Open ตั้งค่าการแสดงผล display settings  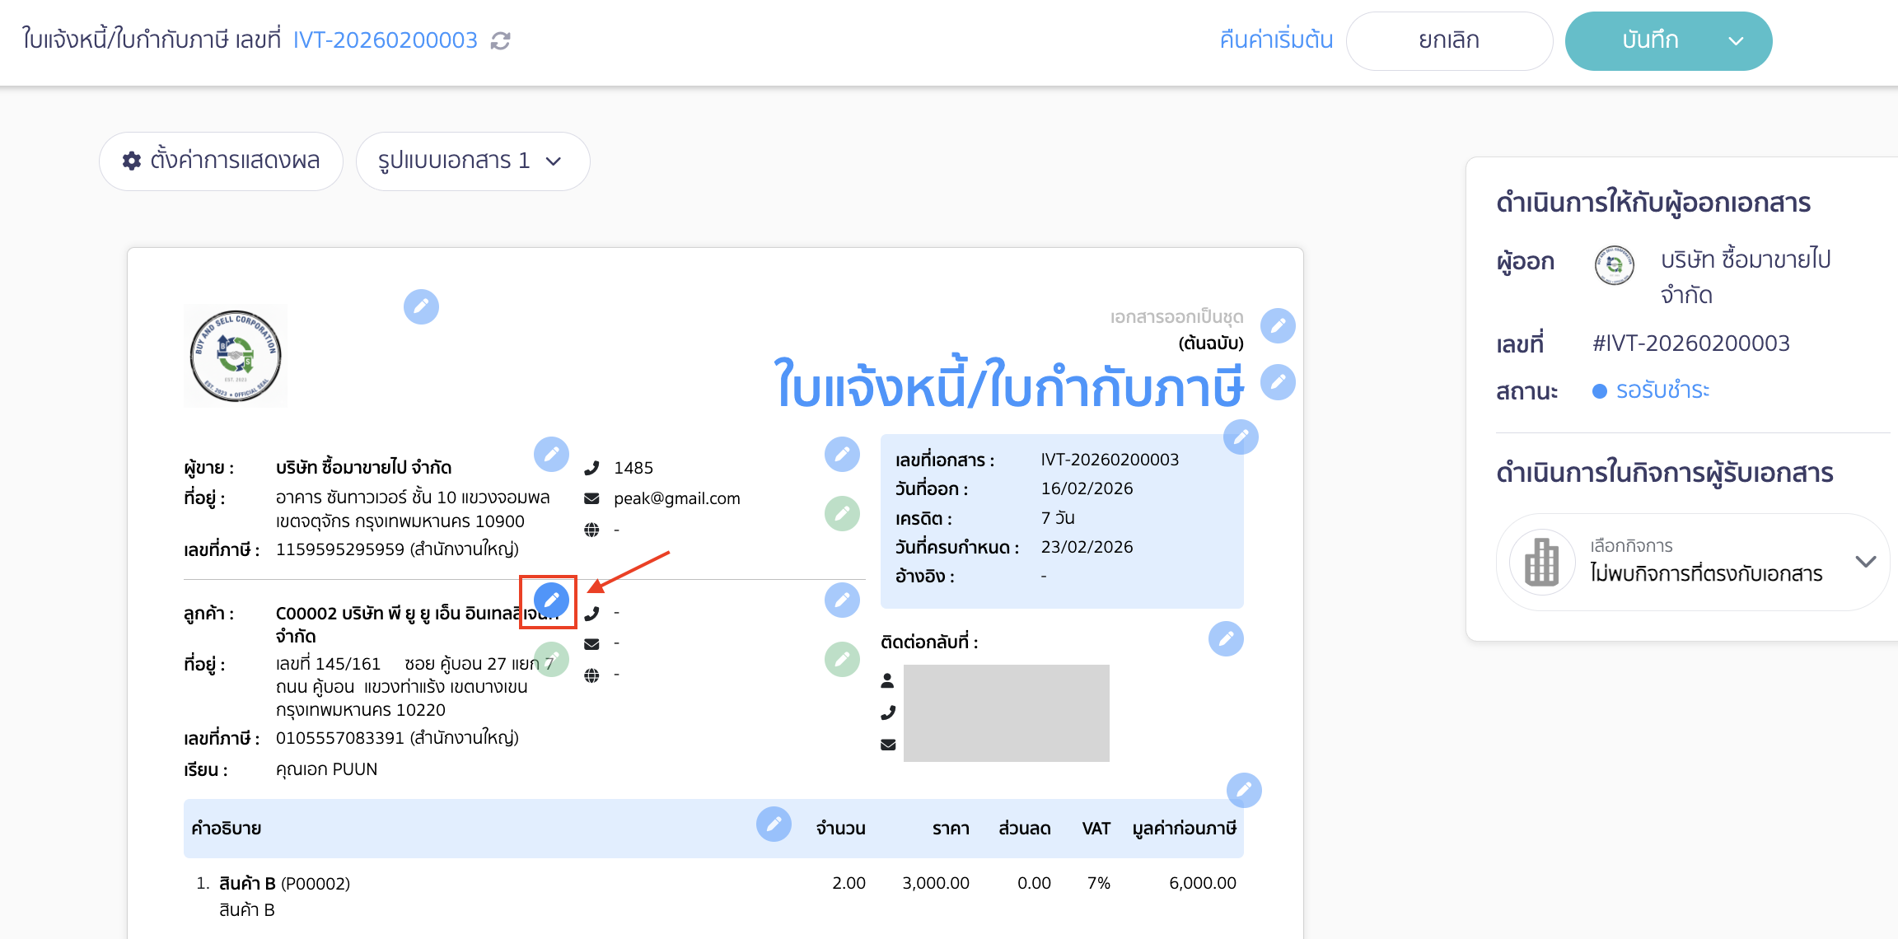220,161
